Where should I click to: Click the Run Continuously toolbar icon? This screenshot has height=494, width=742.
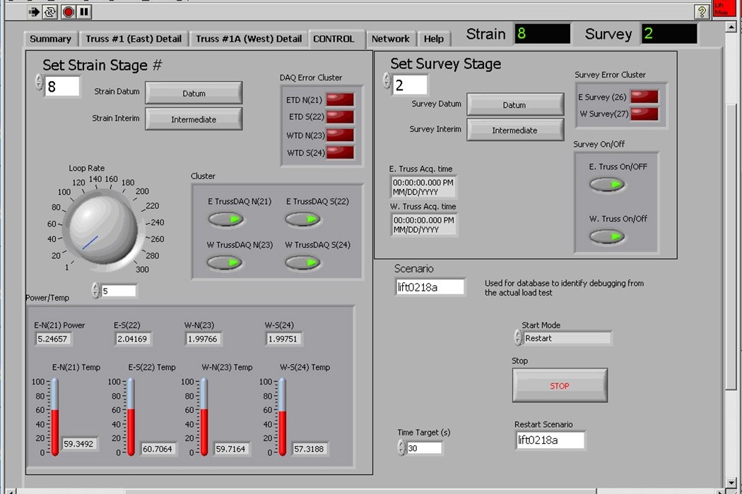(50, 11)
